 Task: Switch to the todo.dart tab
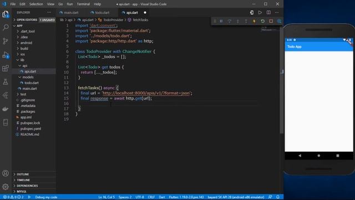click(102, 12)
